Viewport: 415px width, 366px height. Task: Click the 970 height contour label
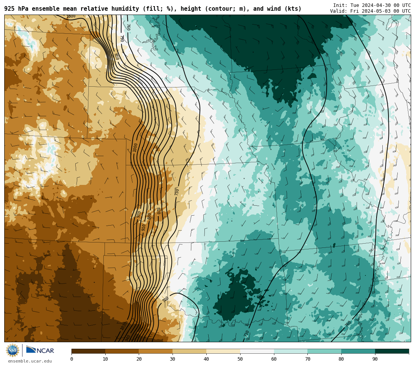click(x=138, y=214)
